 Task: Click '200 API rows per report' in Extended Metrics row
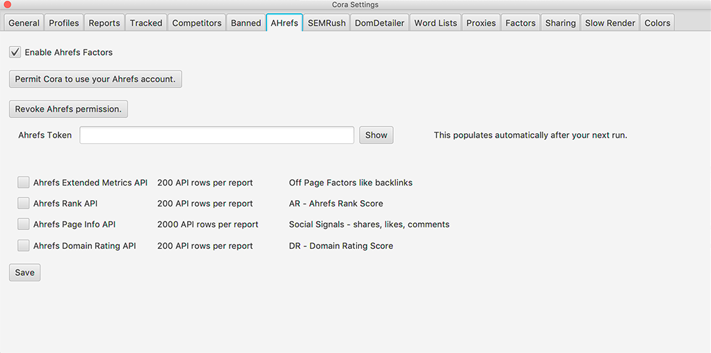[205, 183]
